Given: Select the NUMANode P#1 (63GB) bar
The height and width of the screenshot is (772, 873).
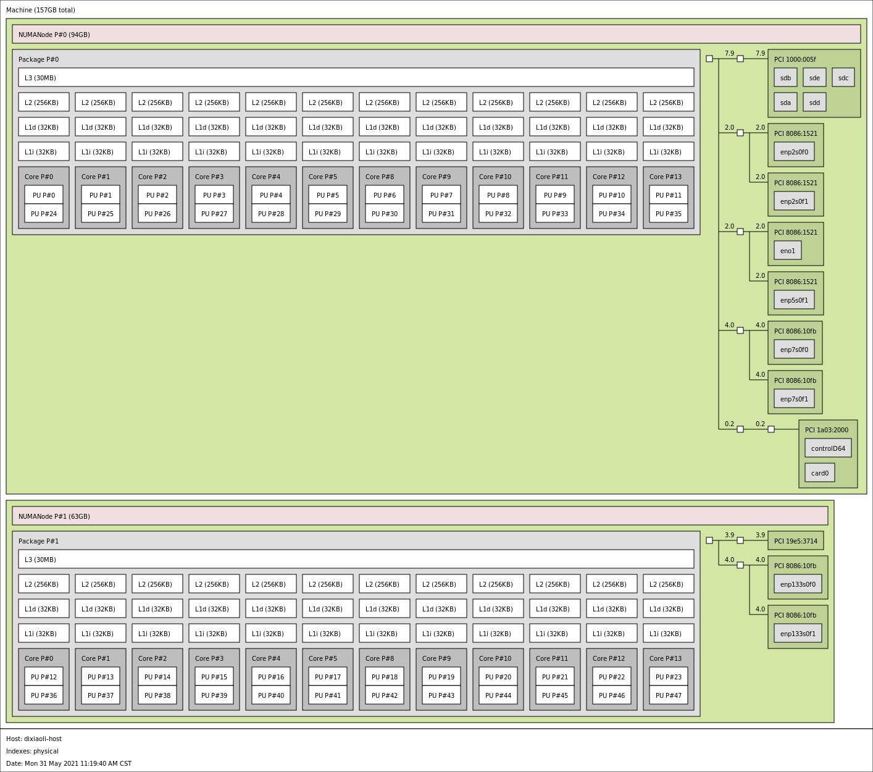Looking at the screenshot, I should point(420,516).
